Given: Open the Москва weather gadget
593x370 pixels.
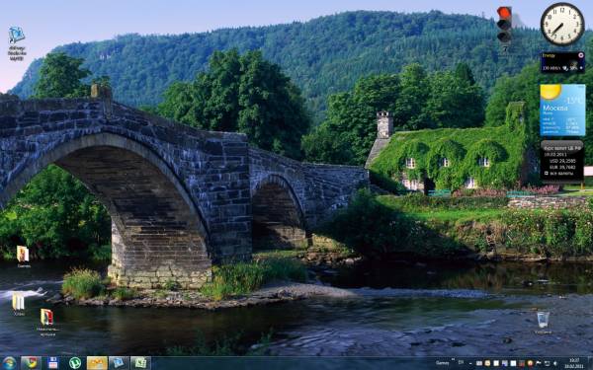Looking at the screenshot, I should tap(562, 110).
